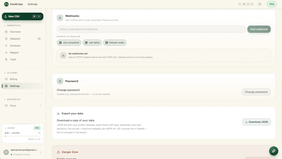Click the Resets Jun 15 text
The height and width of the screenshot is (159, 282).
[x=34, y=139]
